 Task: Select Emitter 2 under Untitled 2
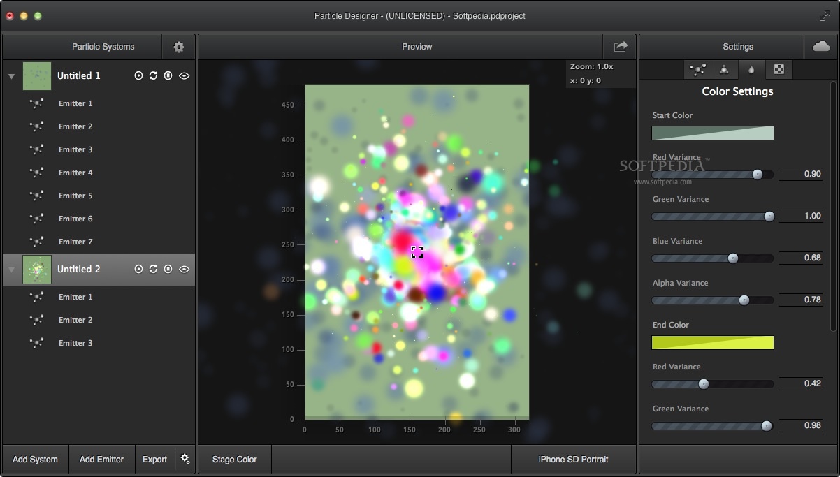[99, 320]
